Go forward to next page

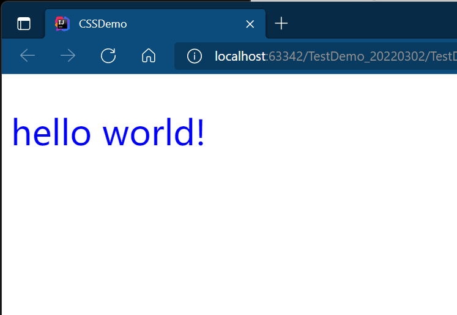pos(68,56)
